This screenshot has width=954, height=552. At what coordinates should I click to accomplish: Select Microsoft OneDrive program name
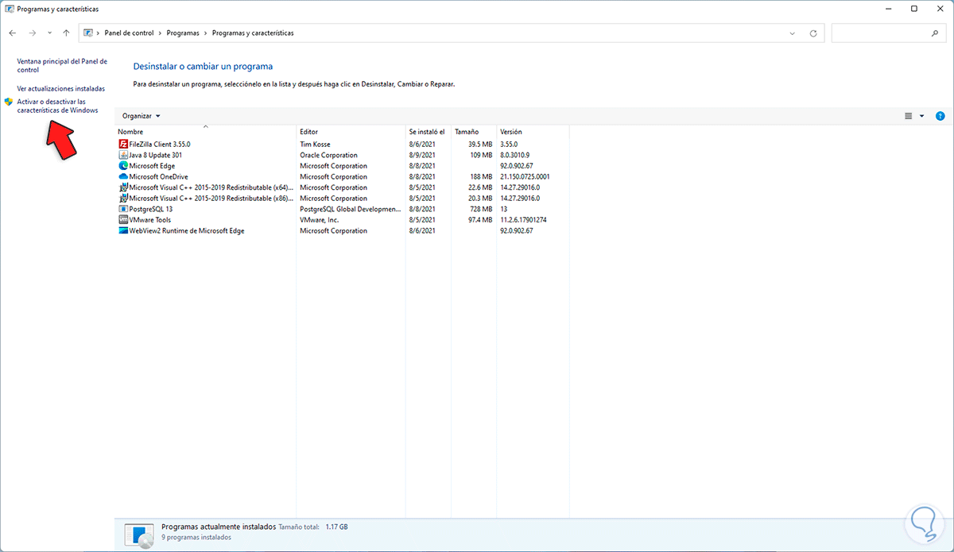[158, 176]
